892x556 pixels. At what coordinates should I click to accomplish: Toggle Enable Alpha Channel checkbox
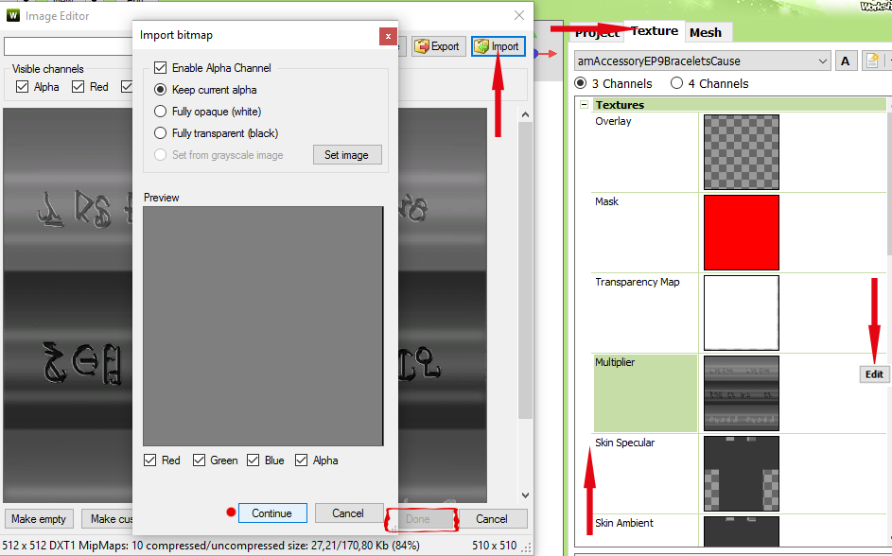pyautogui.click(x=161, y=68)
